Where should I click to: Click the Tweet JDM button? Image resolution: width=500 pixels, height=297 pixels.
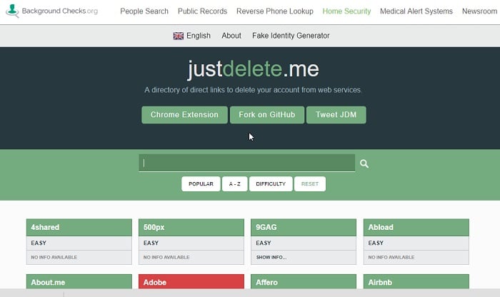point(336,115)
